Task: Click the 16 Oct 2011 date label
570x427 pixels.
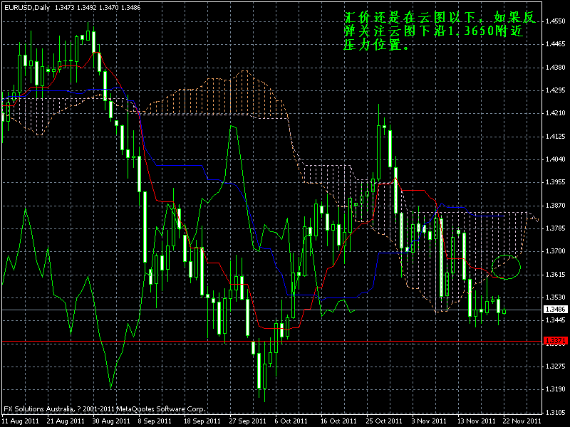Action: (x=338, y=421)
